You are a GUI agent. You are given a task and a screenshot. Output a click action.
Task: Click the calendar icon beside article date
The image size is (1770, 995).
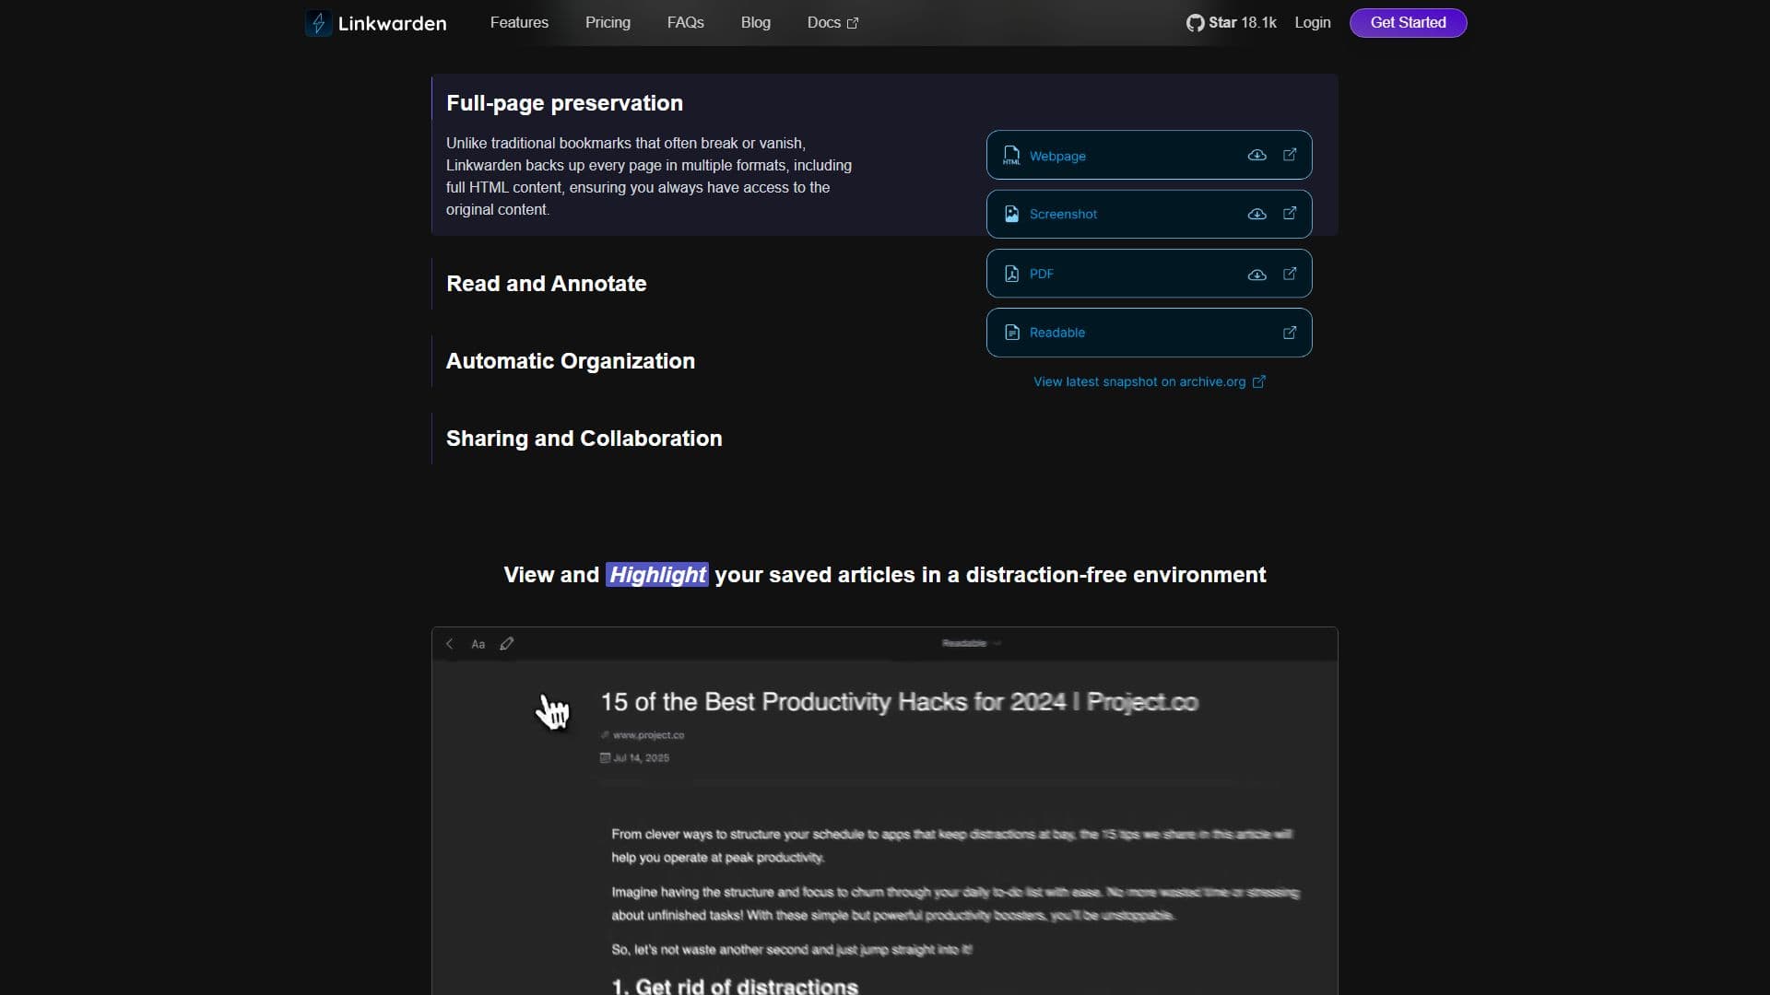point(605,758)
